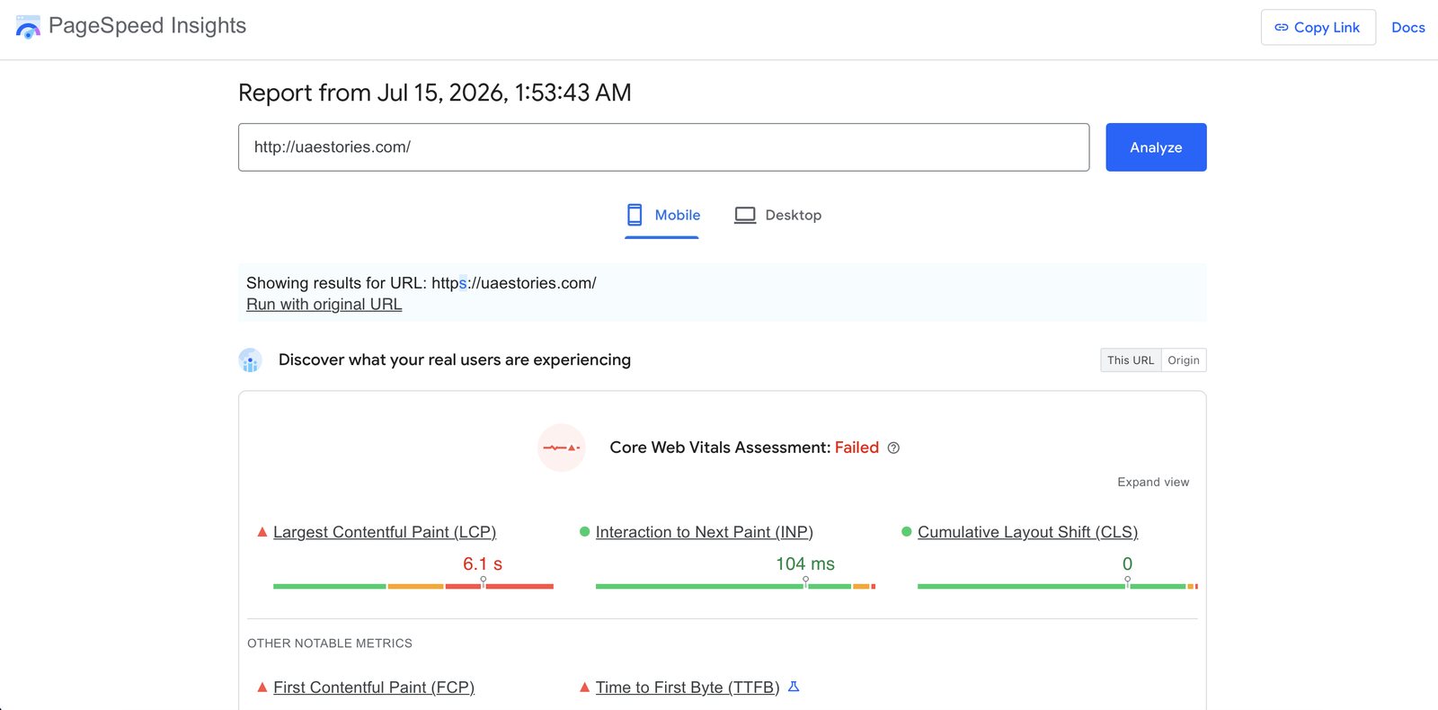Image resolution: width=1438 pixels, height=710 pixels.
Task: Click the INP distribution bar
Action: (x=735, y=586)
